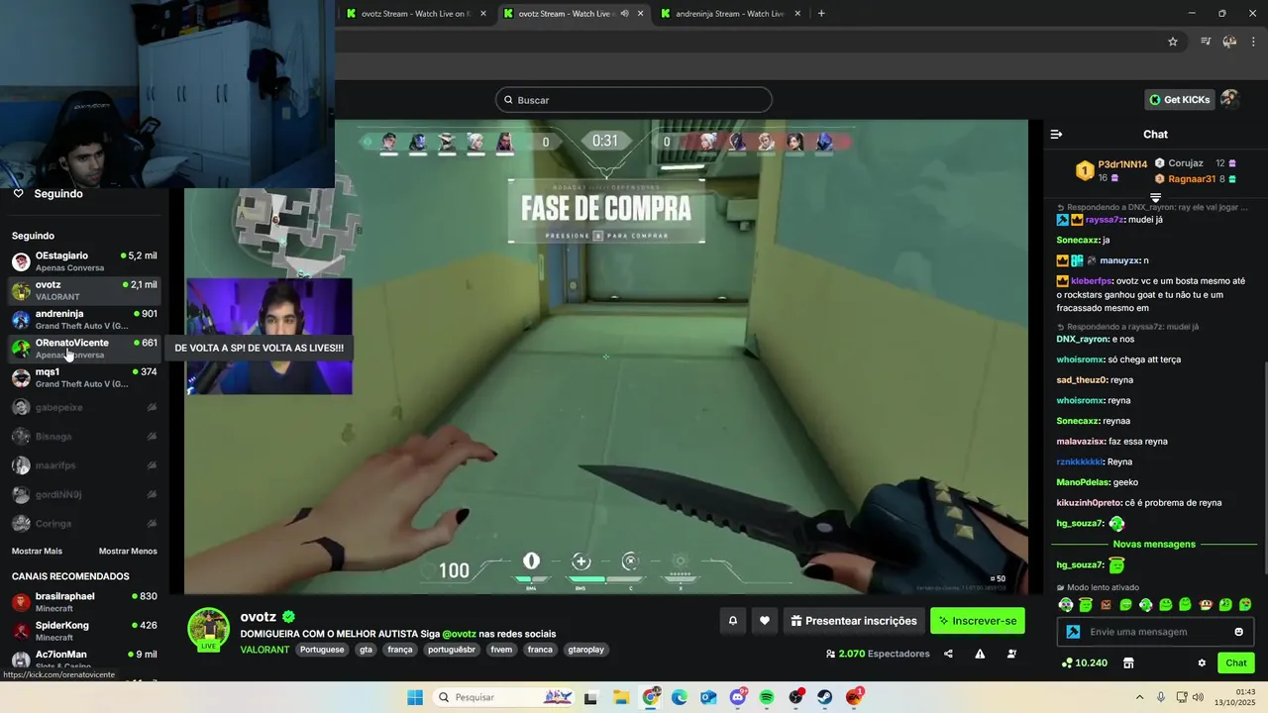The width and height of the screenshot is (1268, 713).
Task: Collapse the chat panel using the arrow icon
Action: 1056,134
